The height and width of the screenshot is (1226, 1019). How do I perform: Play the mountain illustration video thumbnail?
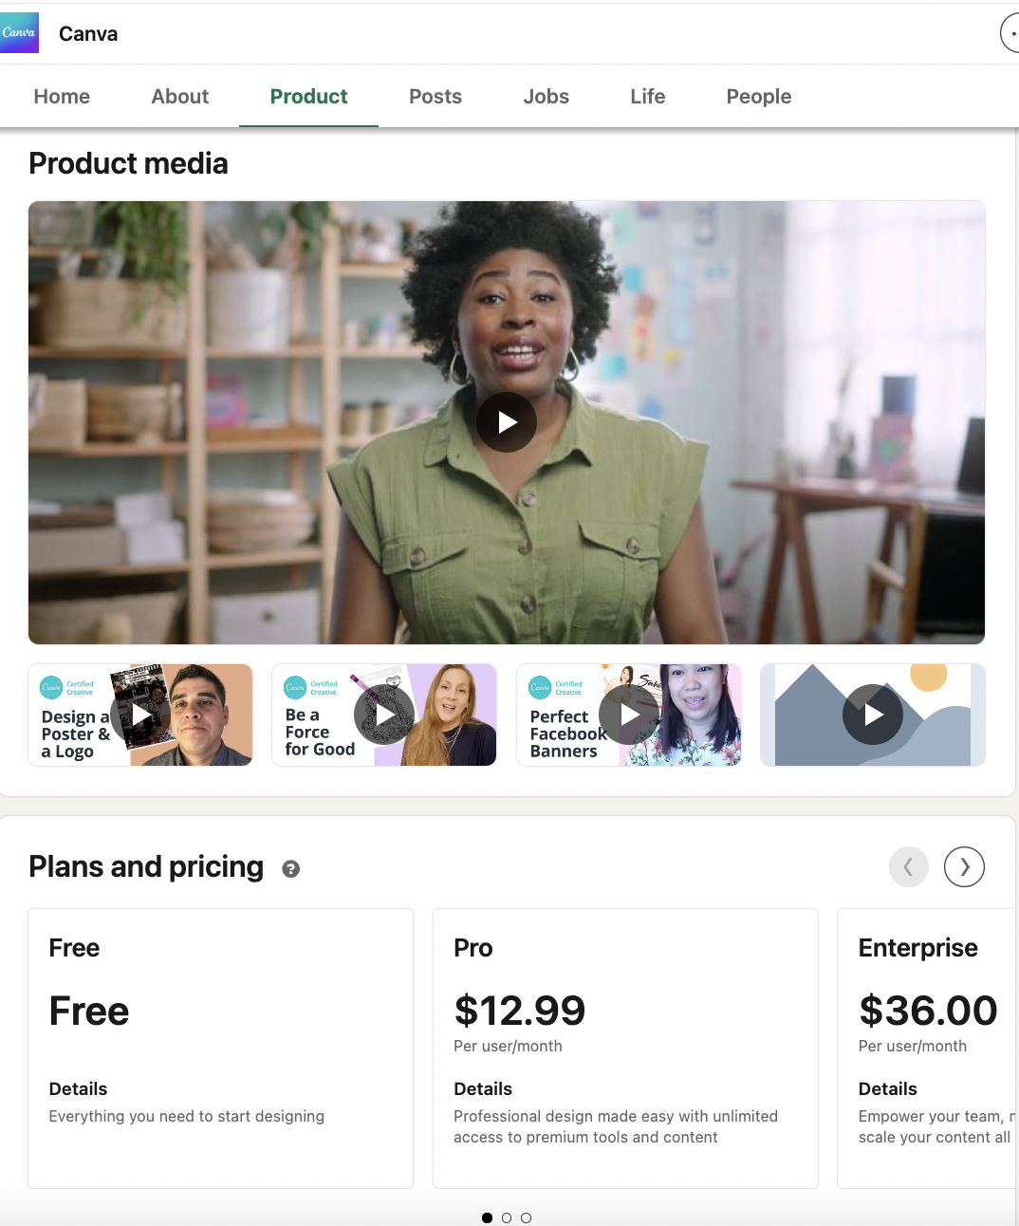[x=872, y=715]
